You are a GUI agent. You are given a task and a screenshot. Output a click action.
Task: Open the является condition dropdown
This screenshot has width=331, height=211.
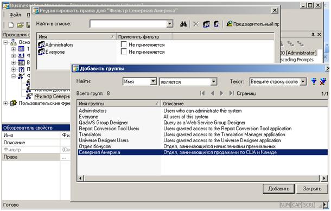point(214,82)
